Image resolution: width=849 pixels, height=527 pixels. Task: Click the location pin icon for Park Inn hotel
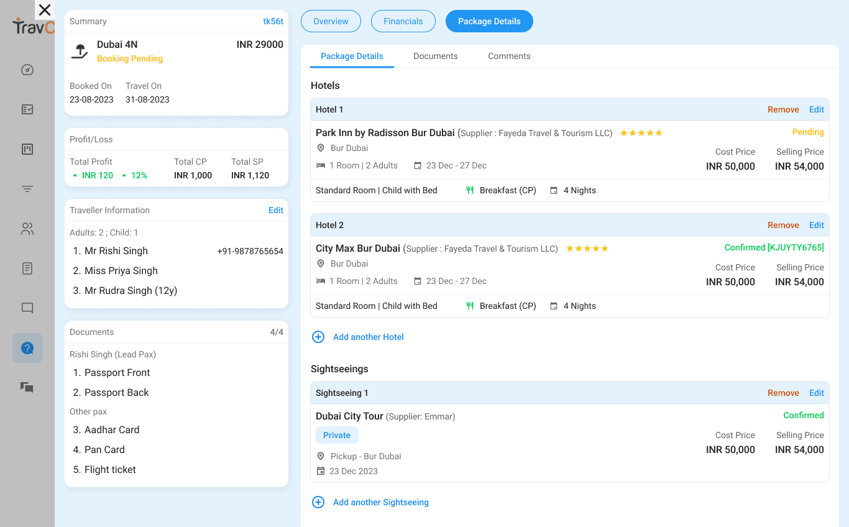point(321,148)
